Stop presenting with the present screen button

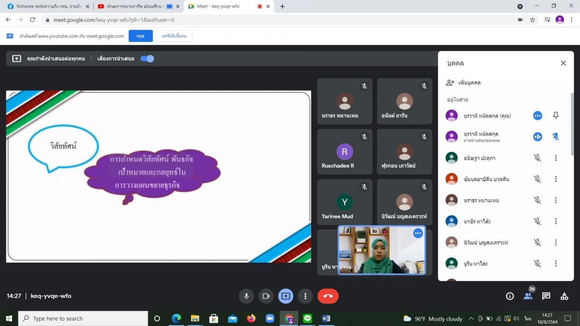click(286, 296)
